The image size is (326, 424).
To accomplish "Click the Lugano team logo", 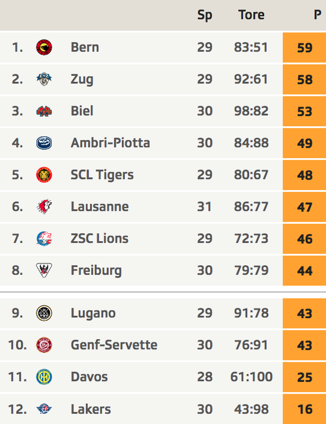I will pos(44,313).
